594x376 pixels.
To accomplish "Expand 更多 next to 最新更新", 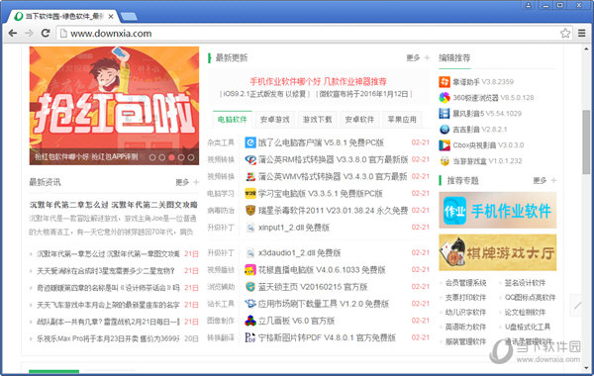I will pos(418,58).
